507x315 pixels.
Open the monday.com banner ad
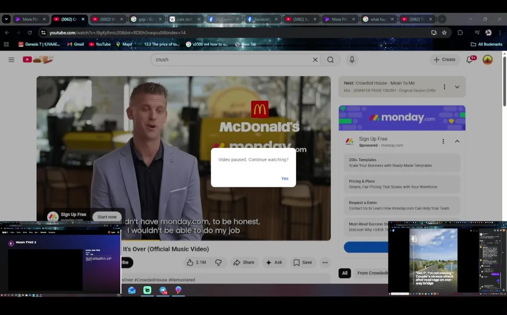click(402, 118)
